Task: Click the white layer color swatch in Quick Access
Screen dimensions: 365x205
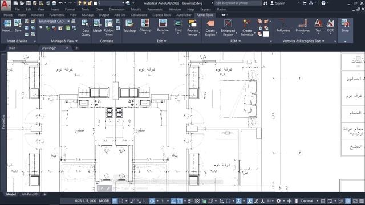Action: tap(95, 3)
